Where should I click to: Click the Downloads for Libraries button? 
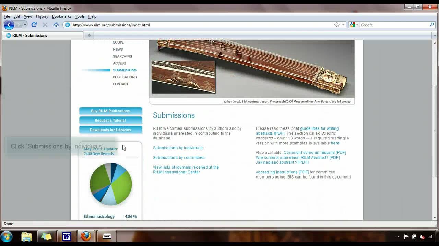click(x=110, y=130)
